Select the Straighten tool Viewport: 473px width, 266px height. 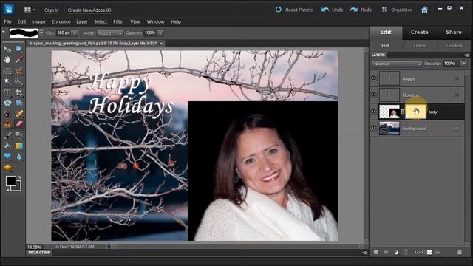pyautogui.click(x=18, y=103)
